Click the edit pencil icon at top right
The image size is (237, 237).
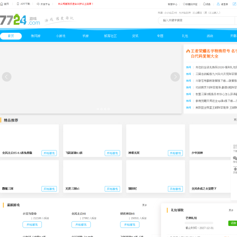[x=234, y=4]
